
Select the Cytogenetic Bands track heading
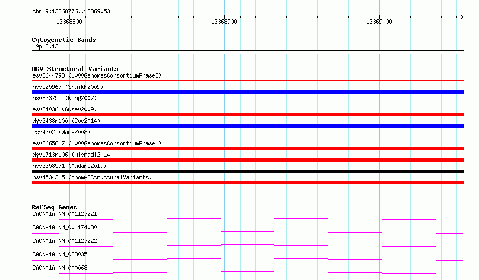tap(64, 40)
